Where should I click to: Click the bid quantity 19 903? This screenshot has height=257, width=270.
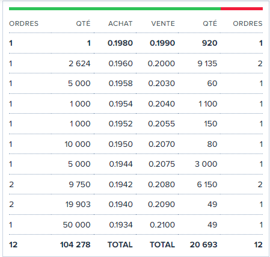78,205
